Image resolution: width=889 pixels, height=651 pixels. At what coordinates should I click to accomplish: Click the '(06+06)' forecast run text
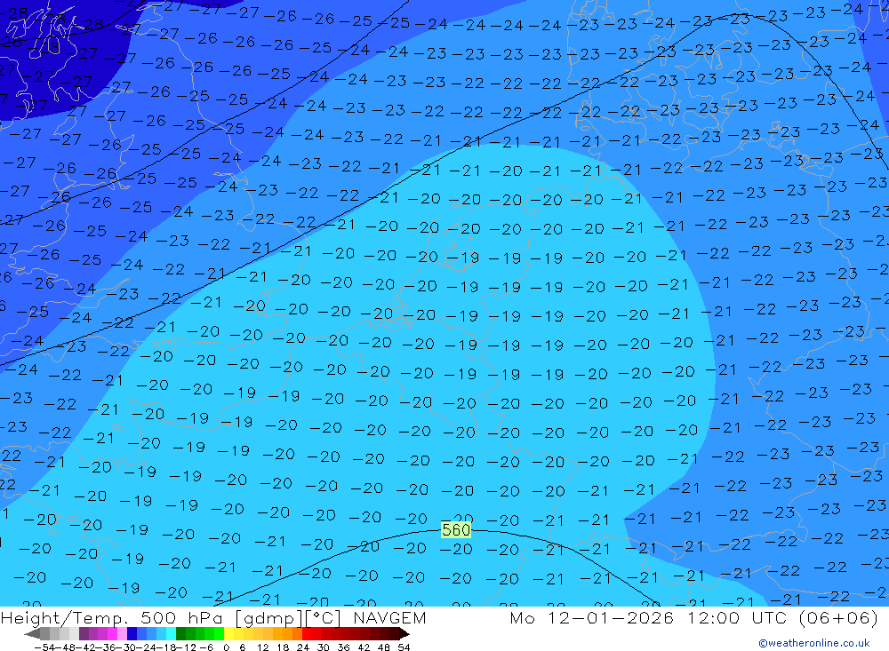838,617
